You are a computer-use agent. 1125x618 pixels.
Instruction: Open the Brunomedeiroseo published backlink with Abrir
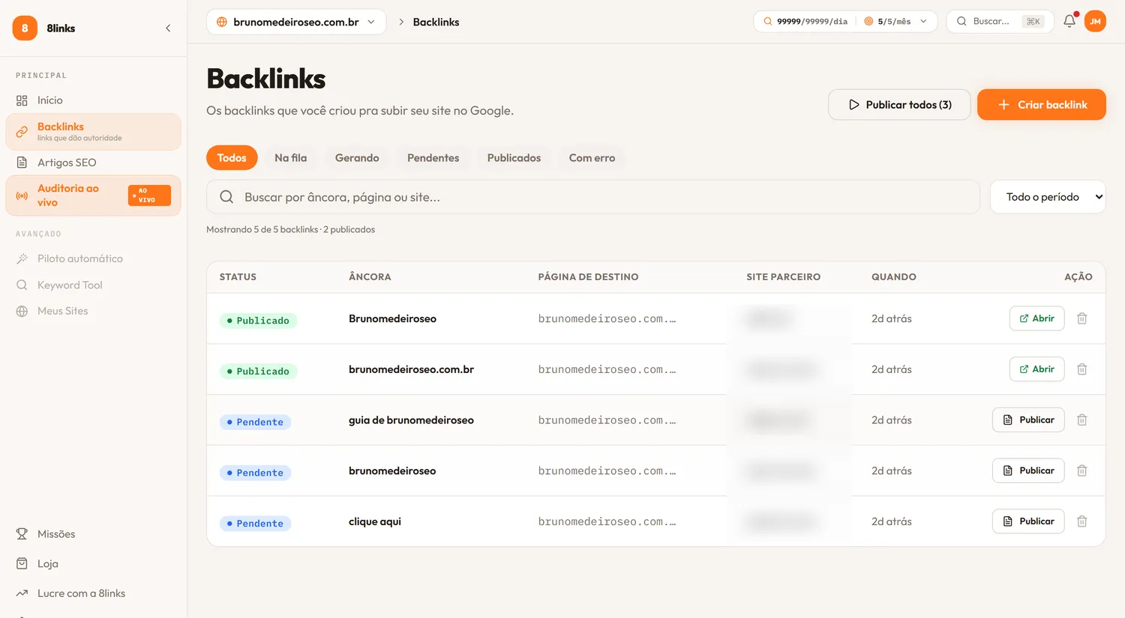pos(1036,318)
